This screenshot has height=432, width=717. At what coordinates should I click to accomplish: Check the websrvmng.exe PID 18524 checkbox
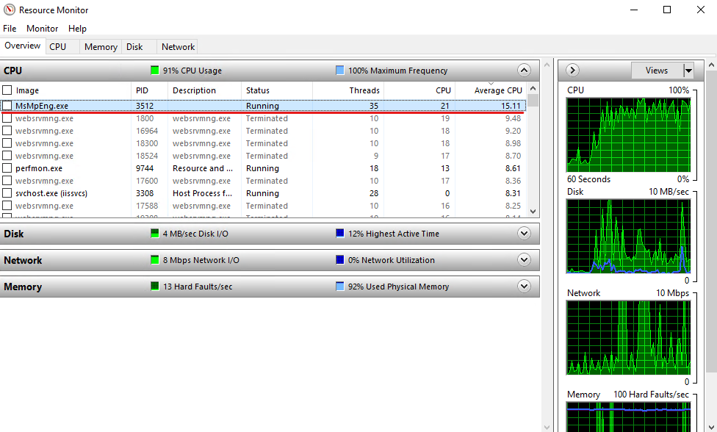point(7,156)
